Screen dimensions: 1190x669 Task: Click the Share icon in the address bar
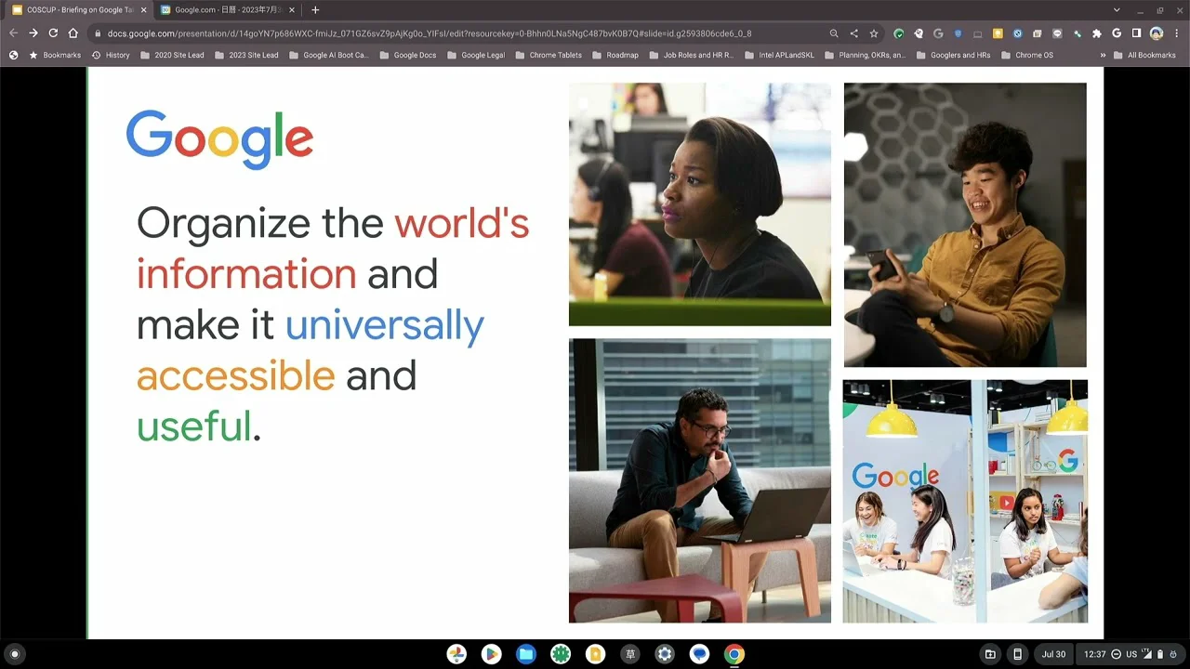click(854, 33)
